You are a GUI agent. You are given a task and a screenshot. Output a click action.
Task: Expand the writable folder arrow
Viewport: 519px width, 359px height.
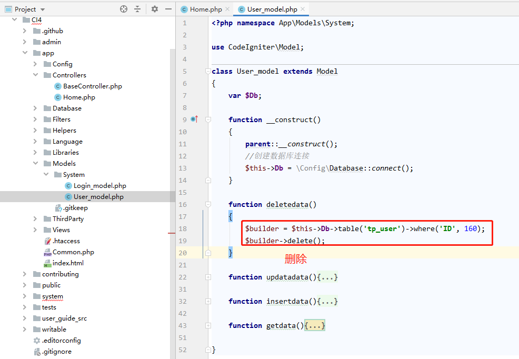pos(25,329)
